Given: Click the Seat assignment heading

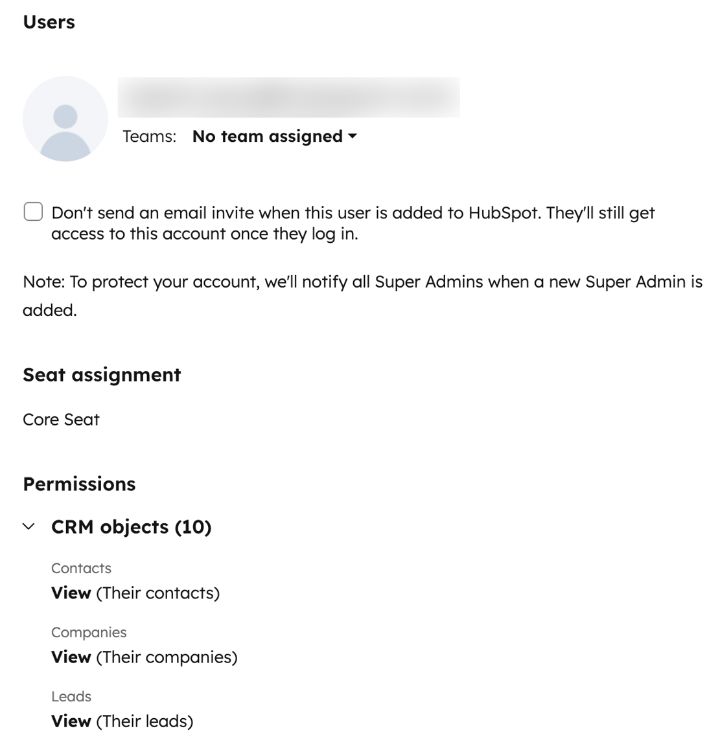Looking at the screenshot, I should click(x=102, y=374).
